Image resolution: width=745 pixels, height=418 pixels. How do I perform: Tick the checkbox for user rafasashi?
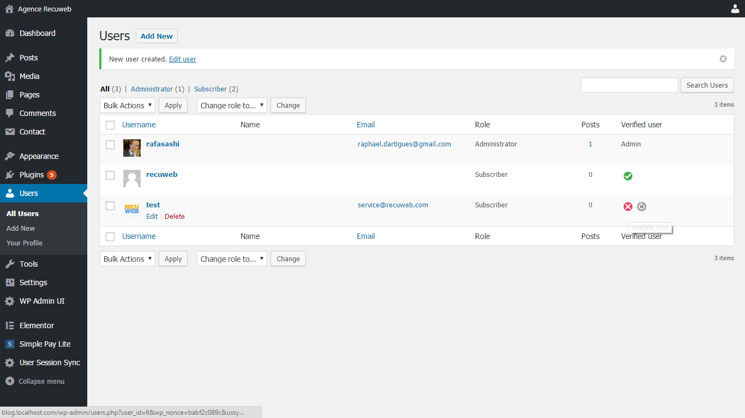110,145
